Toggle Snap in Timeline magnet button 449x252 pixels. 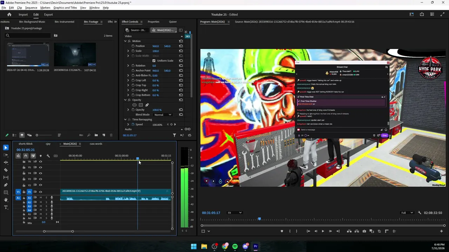point(26,156)
